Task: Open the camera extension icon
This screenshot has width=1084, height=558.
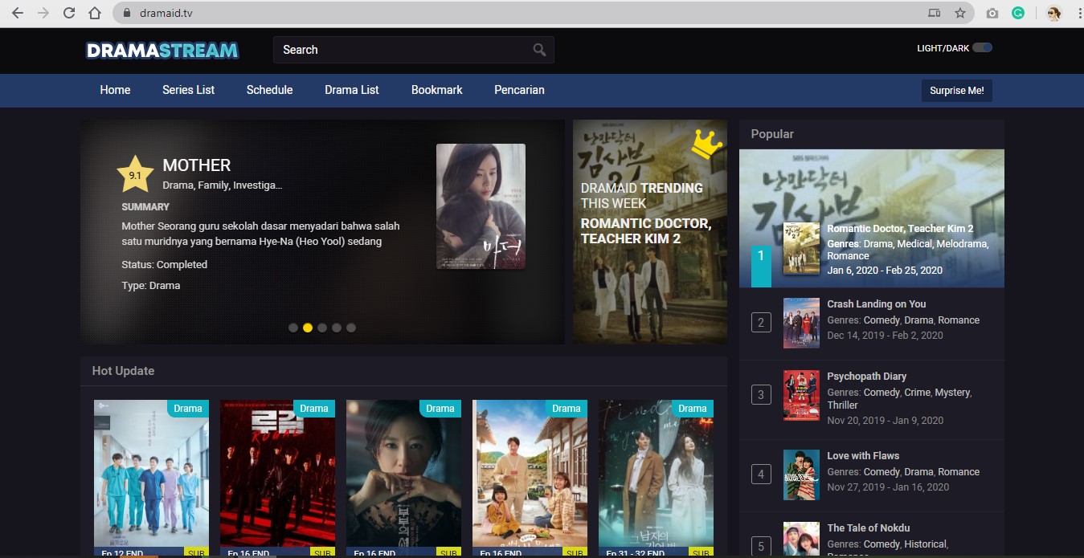Action: click(992, 13)
